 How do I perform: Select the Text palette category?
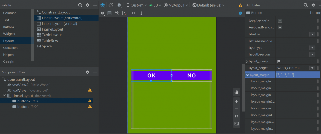[x=6, y=20]
